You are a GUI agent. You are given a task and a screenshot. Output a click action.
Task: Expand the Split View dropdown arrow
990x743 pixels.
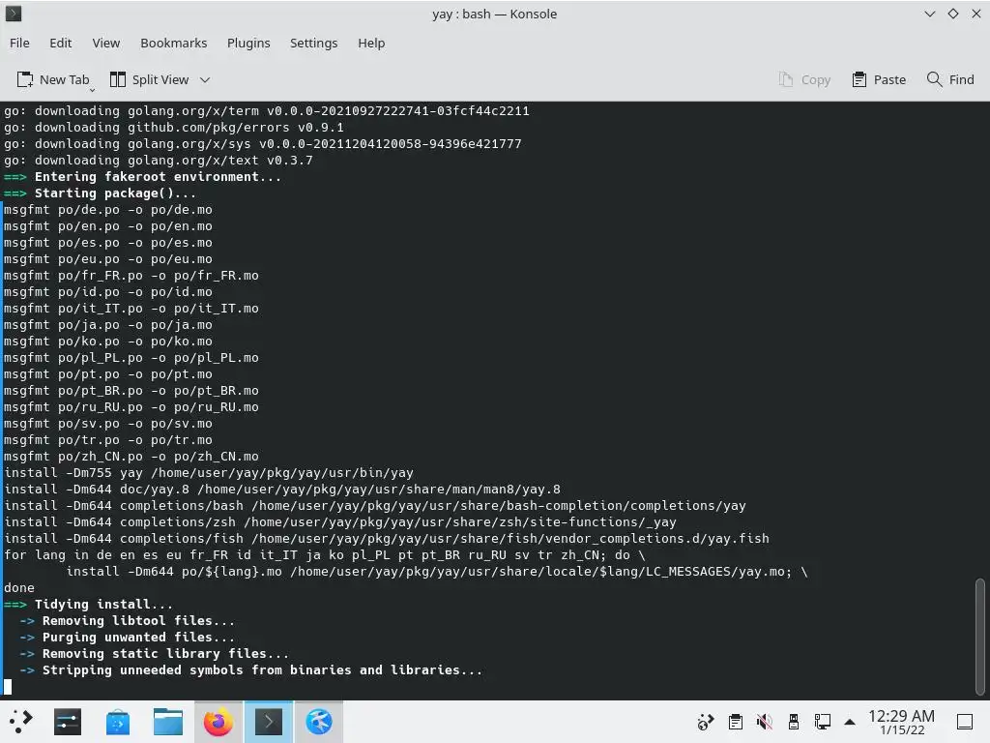coord(205,79)
